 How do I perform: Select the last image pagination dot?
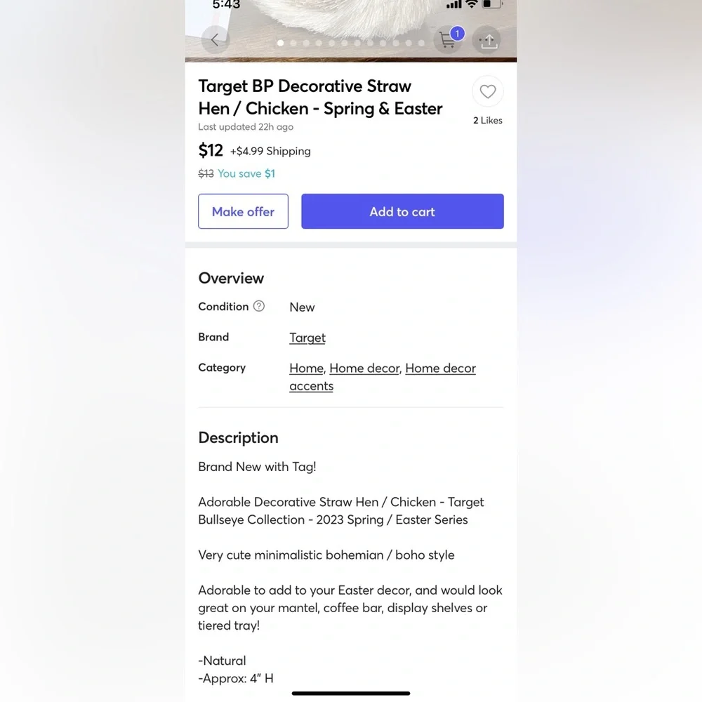pyautogui.click(x=421, y=43)
